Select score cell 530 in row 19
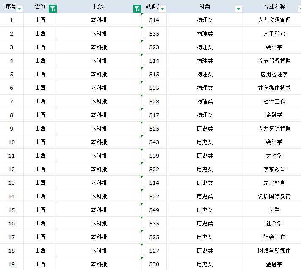301x270 pixels. [x=154, y=264]
